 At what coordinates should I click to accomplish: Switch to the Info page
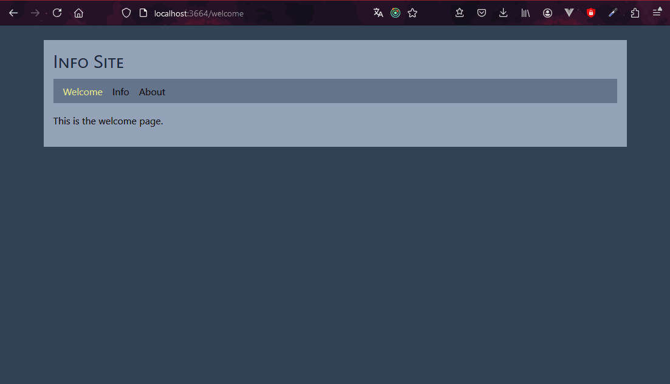tap(120, 92)
